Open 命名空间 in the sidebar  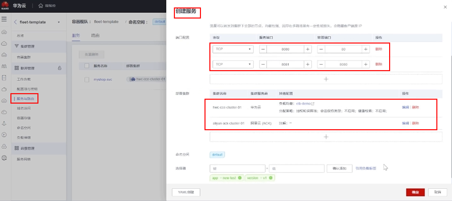click(x=24, y=128)
